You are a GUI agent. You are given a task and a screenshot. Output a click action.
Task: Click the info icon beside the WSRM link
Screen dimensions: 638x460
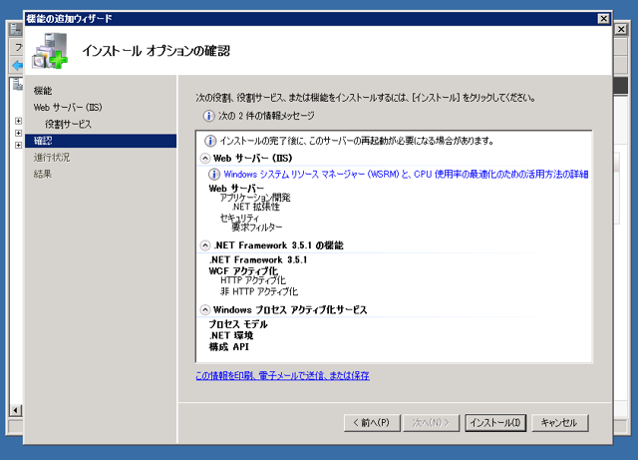pos(214,175)
